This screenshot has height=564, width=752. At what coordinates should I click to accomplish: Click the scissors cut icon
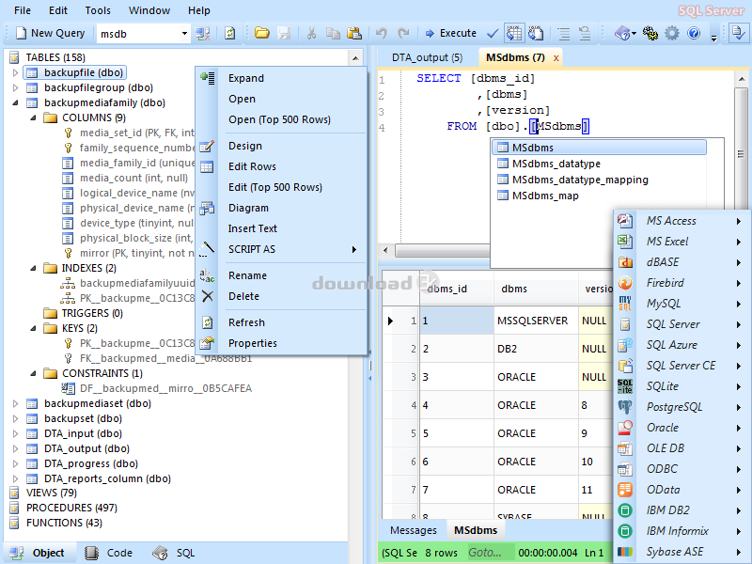(x=311, y=33)
